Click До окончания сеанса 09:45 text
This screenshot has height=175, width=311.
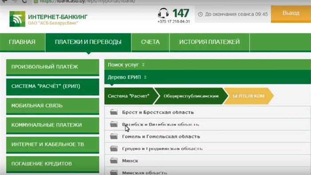tap(236, 14)
